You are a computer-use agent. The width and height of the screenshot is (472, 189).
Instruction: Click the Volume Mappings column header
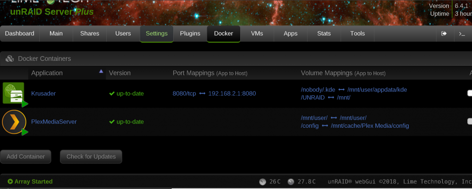pos(343,73)
